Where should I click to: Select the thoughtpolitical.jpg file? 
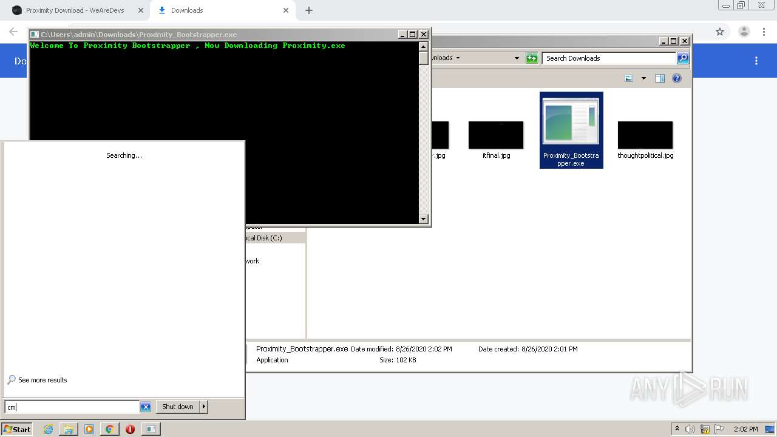coord(645,140)
